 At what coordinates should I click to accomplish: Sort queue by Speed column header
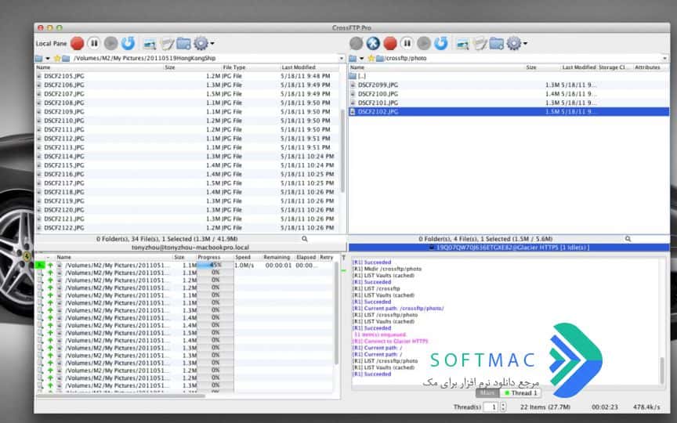click(248, 257)
